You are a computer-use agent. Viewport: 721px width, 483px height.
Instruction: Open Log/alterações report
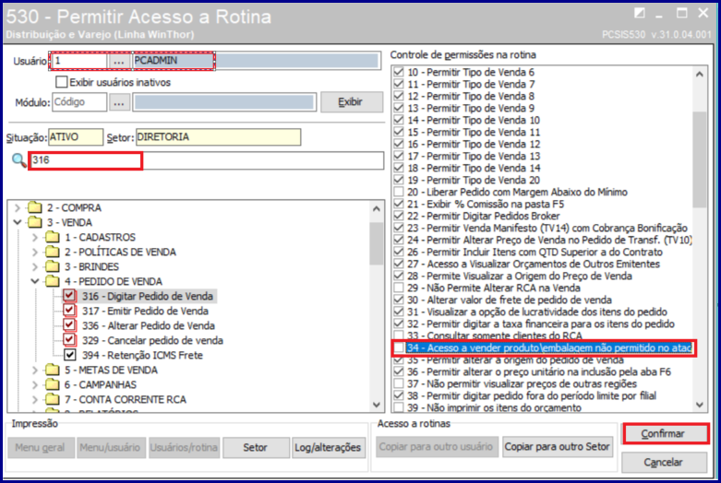pos(329,447)
